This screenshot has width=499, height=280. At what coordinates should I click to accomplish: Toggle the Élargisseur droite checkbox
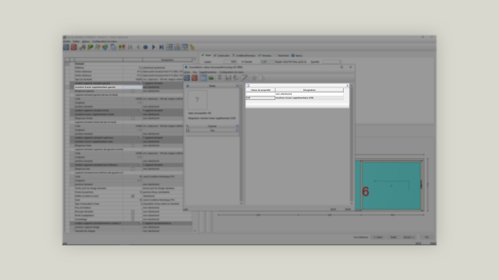point(133,118)
